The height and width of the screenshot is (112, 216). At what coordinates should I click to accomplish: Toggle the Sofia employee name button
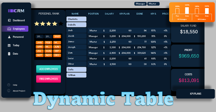[76, 69]
